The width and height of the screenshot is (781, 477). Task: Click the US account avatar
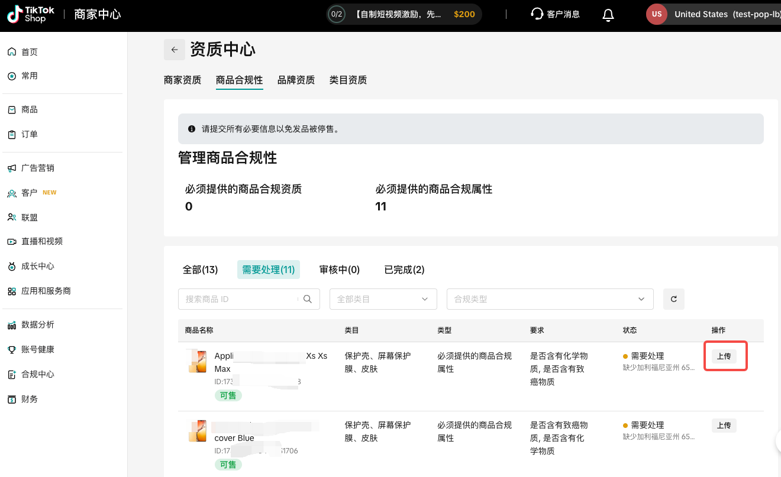tap(657, 14)
